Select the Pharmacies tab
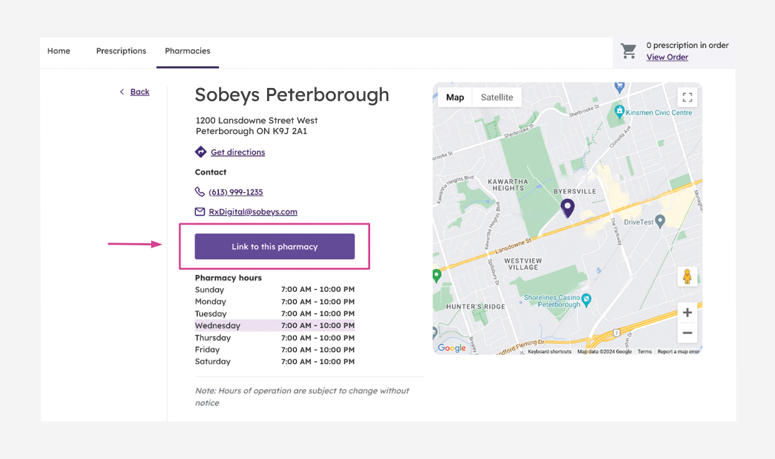Viewport: 775px width, 459px height. point(187,51)
